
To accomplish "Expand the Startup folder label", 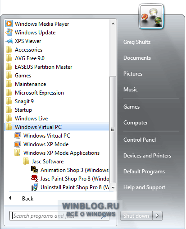I will point(23,110).
